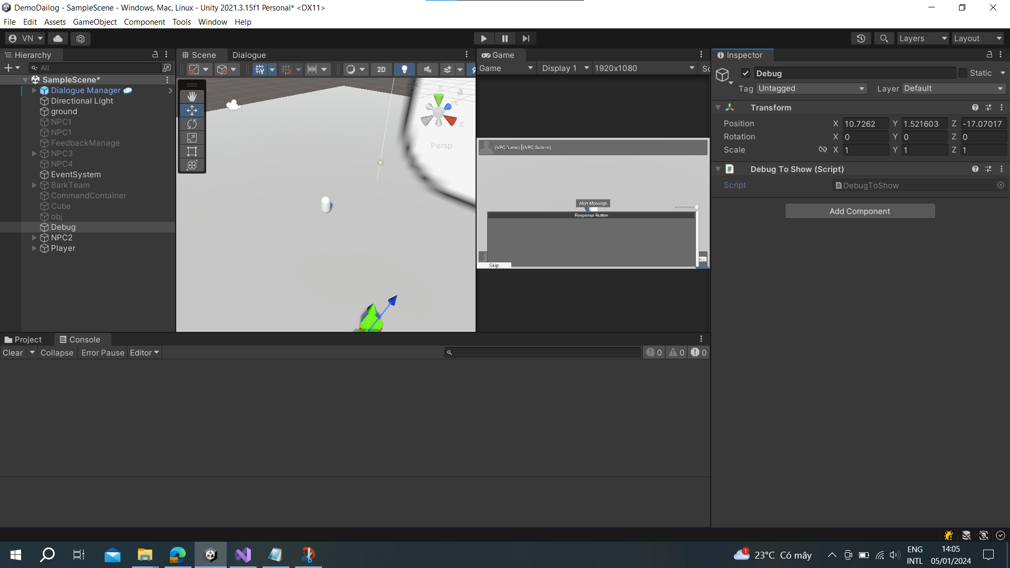Open File Explorer from taskbar
The width and height of the screenshot is (1010, 568).
pyautogui.click(x=145, y=554)
